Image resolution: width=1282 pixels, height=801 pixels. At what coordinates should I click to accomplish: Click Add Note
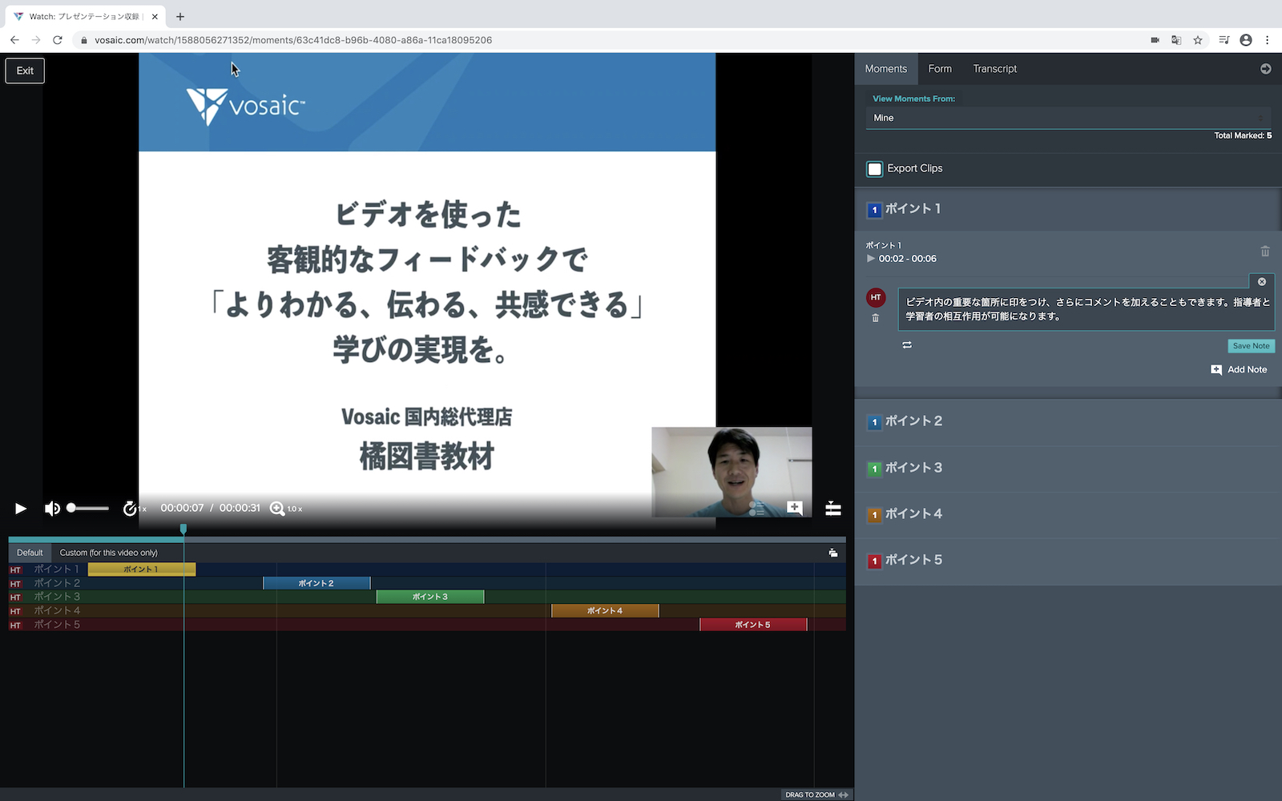click(x=1239, y=370)
